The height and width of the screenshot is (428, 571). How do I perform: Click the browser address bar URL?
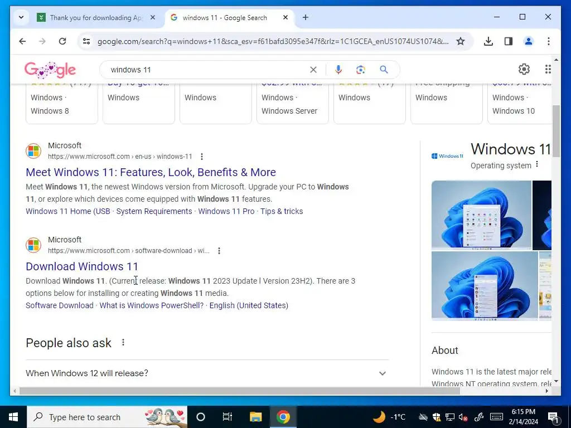tap(273, 41)
